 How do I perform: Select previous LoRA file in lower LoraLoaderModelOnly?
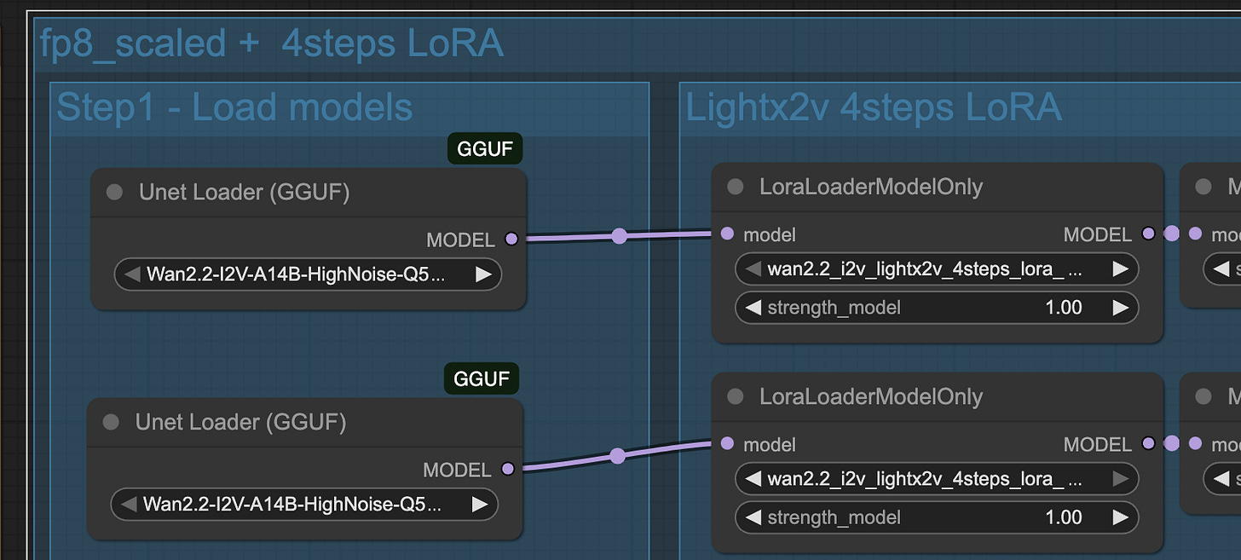(753, 479)
